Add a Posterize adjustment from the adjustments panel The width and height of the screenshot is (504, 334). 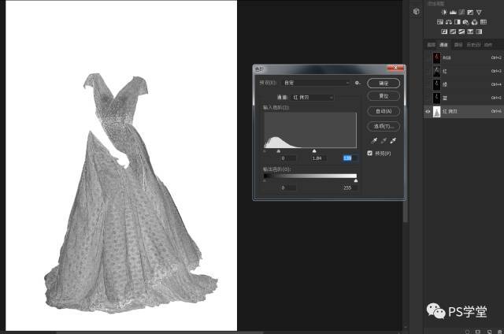(x=453, y=32)
